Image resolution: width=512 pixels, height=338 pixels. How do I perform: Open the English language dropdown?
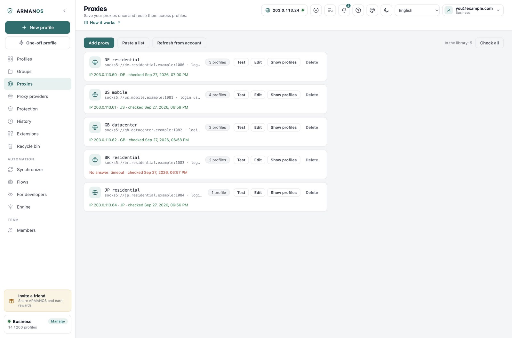point(417,10)
